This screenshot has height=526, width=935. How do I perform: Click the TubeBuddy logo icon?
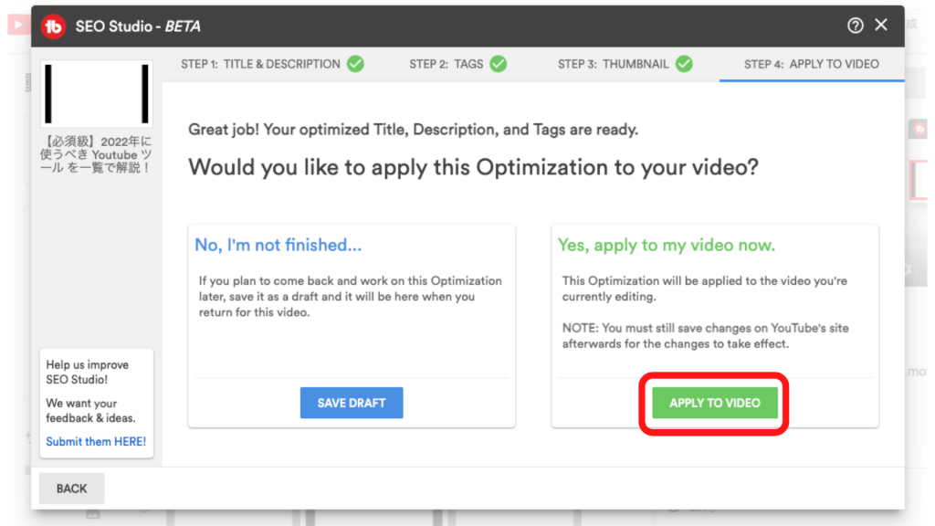point(53,26)
